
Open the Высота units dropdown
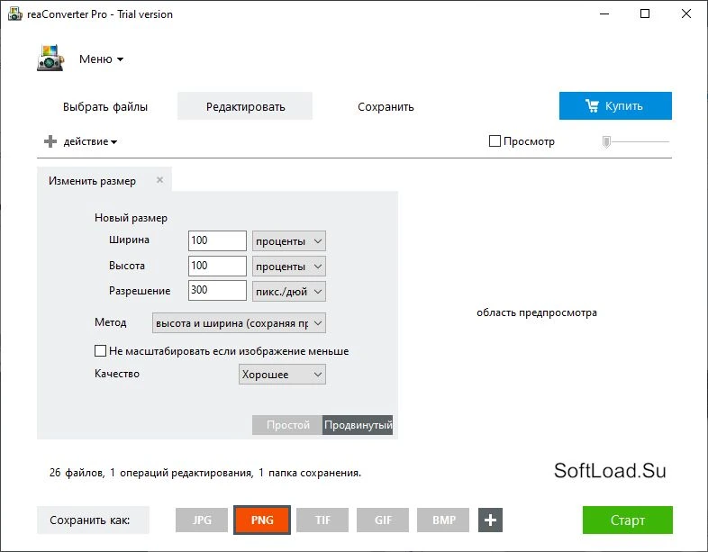[x=288, y=267]
